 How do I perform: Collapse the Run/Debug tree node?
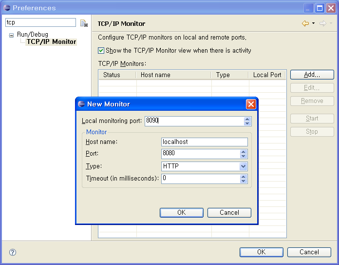[12, 35]
